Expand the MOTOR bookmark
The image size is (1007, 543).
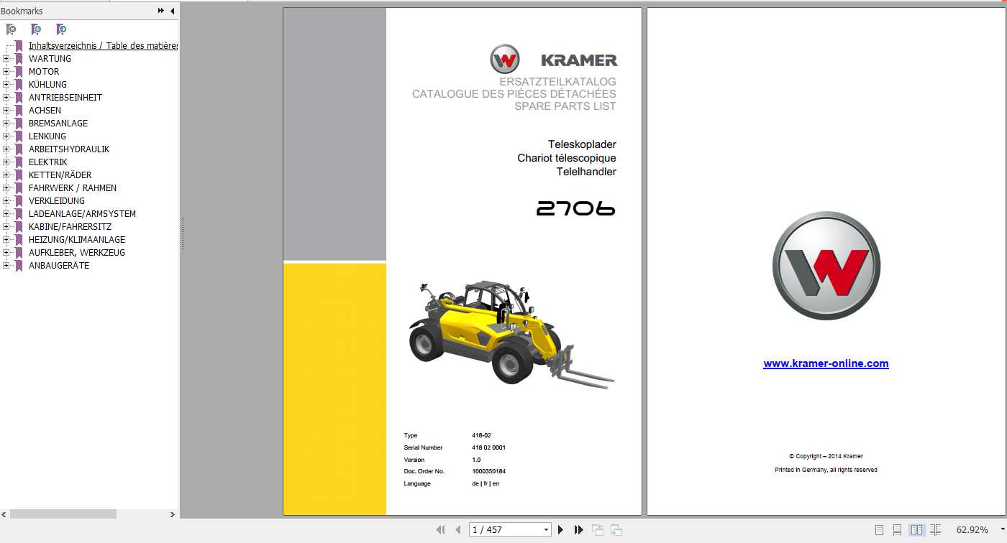click(x=6, y=72)
